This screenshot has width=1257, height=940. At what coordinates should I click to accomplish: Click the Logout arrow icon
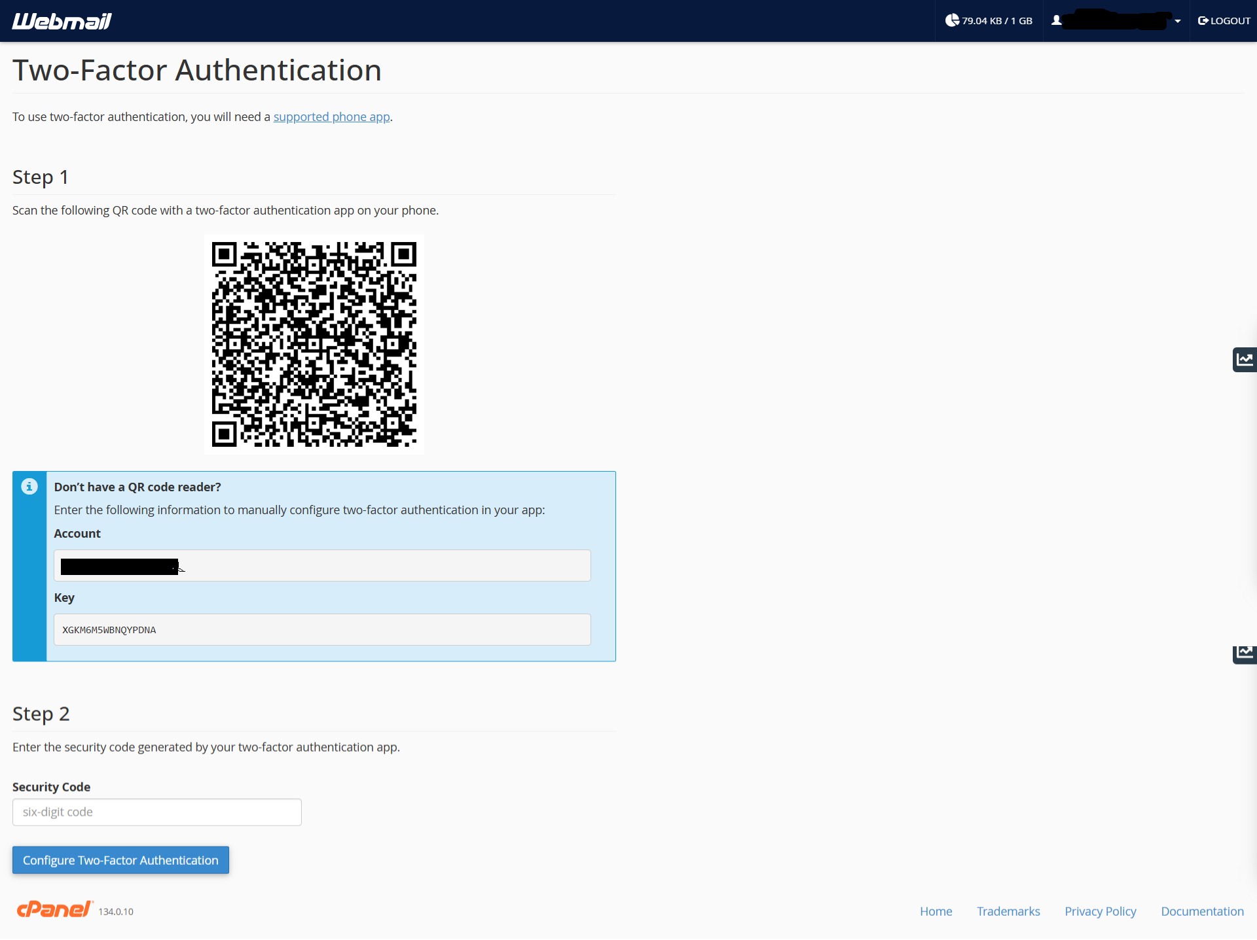1203,20
